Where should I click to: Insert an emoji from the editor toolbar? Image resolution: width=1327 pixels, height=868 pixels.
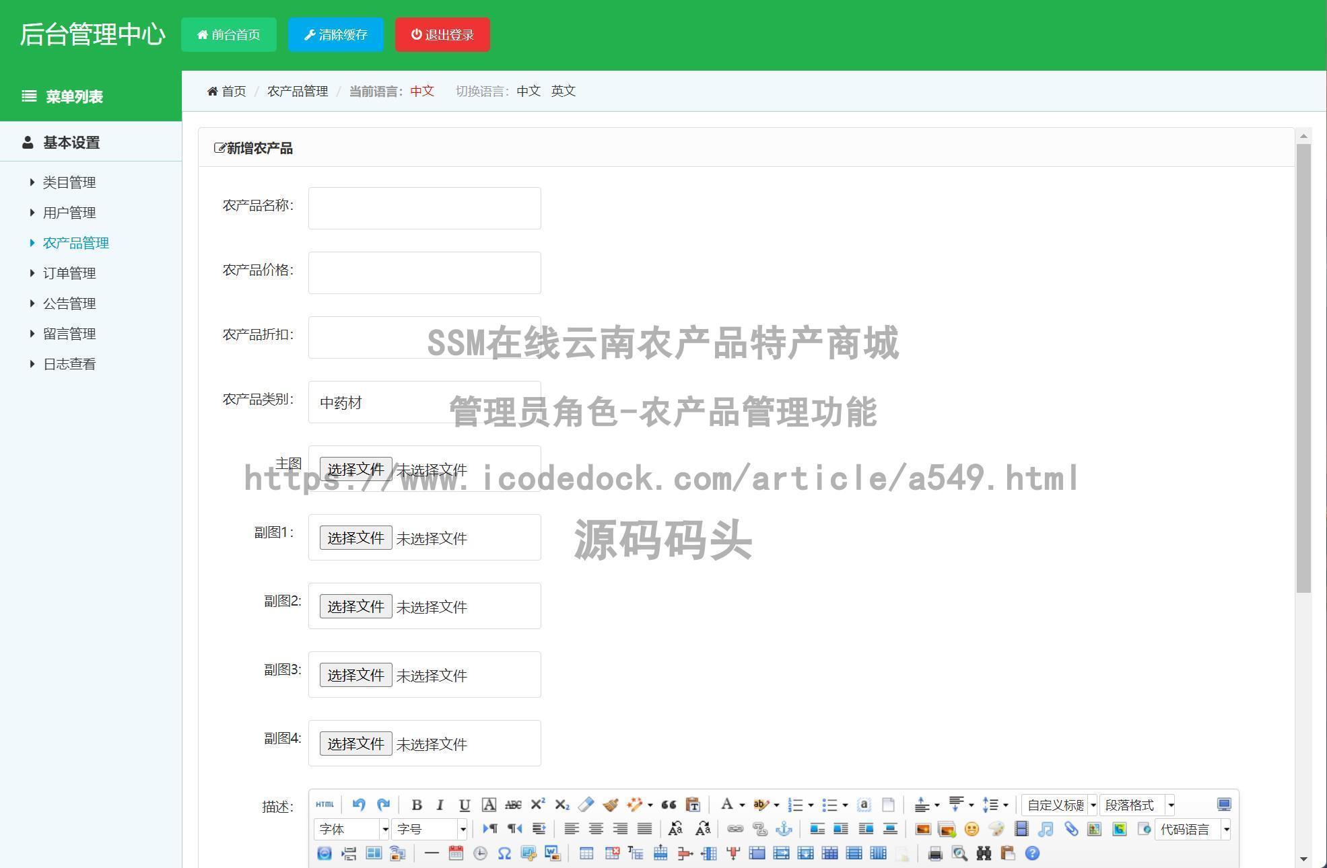pos(972,829)
